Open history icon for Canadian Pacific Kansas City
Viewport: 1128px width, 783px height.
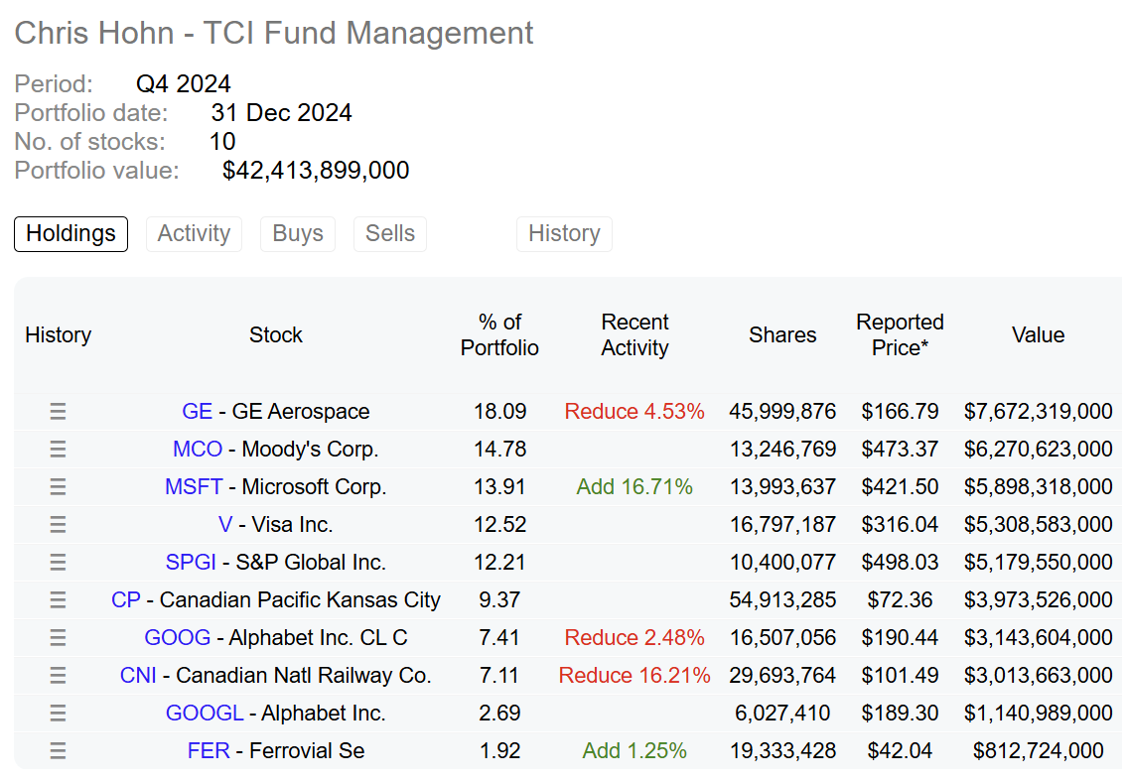(x=58, y=600)
